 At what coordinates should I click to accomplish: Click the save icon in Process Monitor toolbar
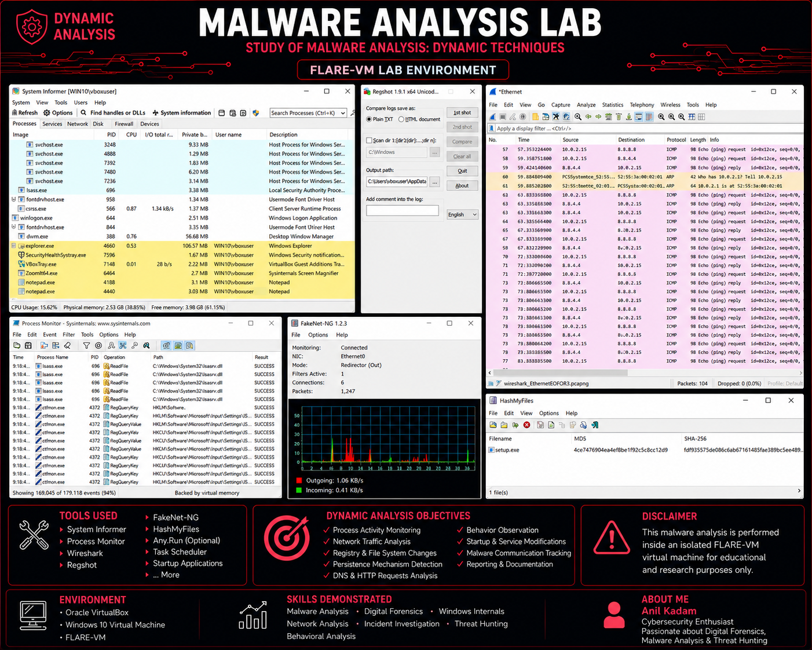[28, 346]
